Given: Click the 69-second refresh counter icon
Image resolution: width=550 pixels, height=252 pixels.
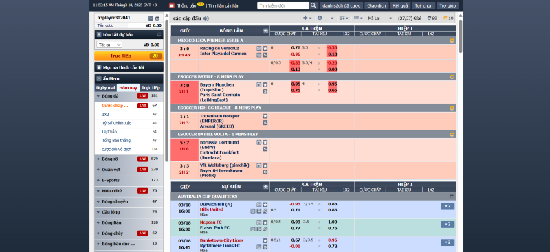Looking at the screenshot, I should pos(429,19).
